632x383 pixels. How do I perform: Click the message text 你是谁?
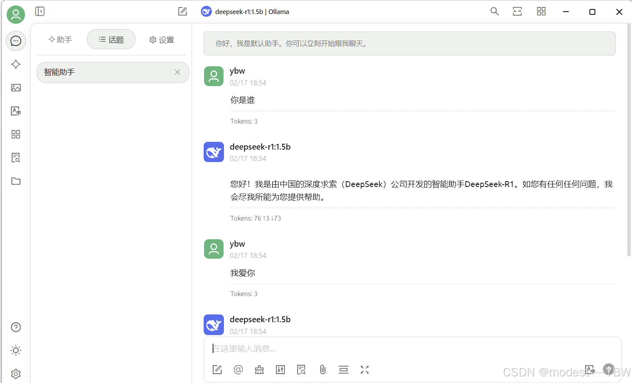click(243, 100)
